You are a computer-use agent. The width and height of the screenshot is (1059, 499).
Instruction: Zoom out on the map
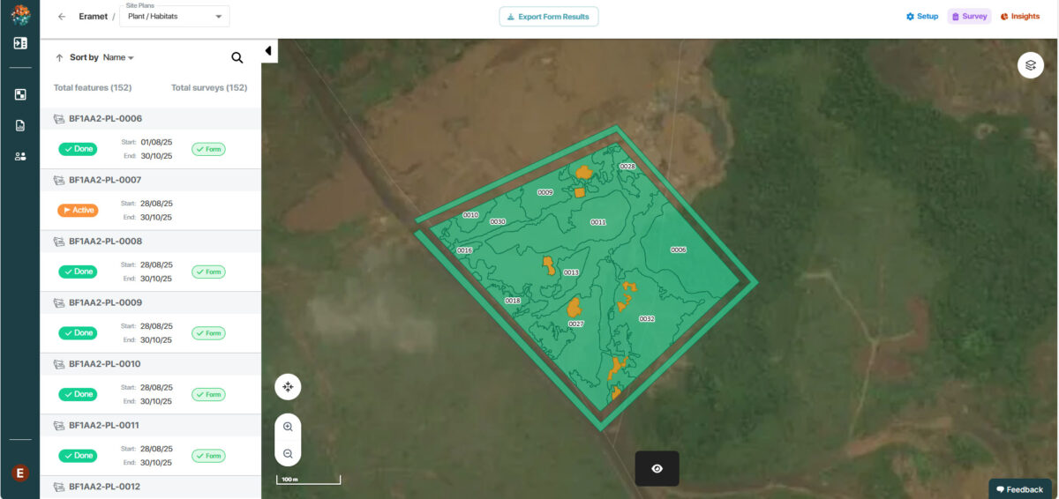coord(288,453)
